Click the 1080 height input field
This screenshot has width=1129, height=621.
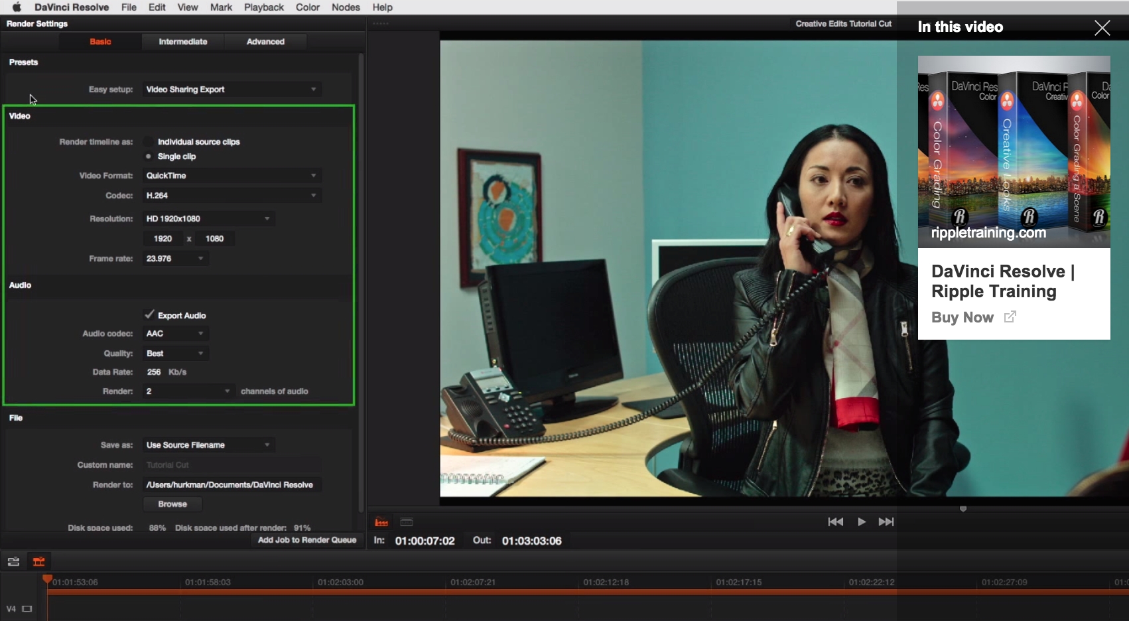(214, 239)
